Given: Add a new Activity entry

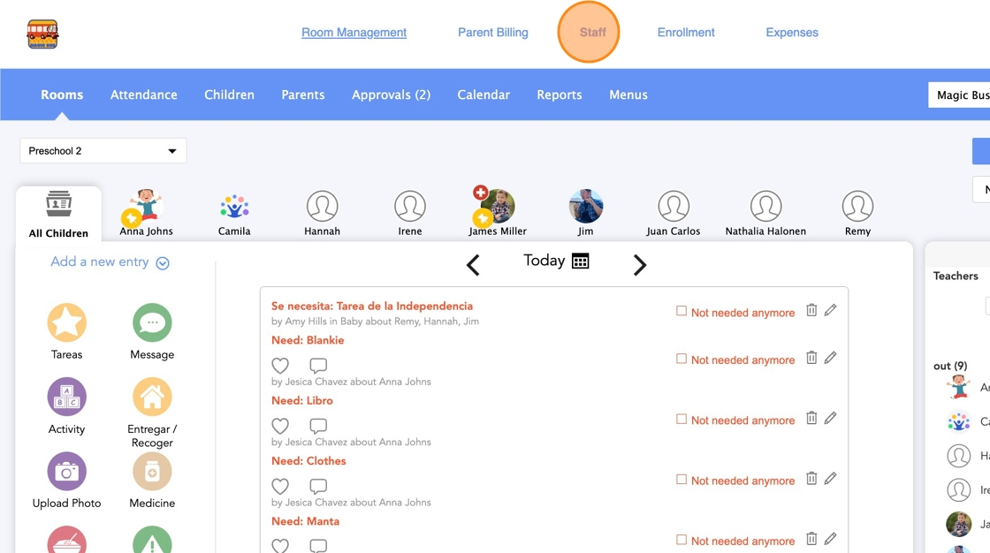Looking at the screenshot, I should point(67,397).
